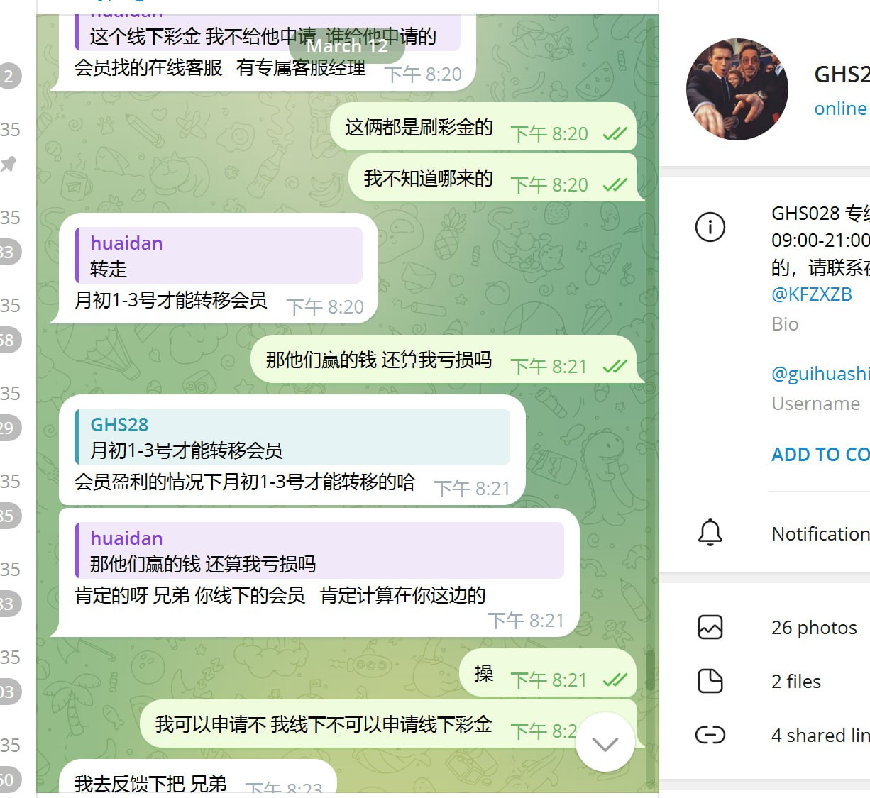Screen dimensions: 870x798
Task: Click the huaidan quote saying 转走
Action: point(219,255)
